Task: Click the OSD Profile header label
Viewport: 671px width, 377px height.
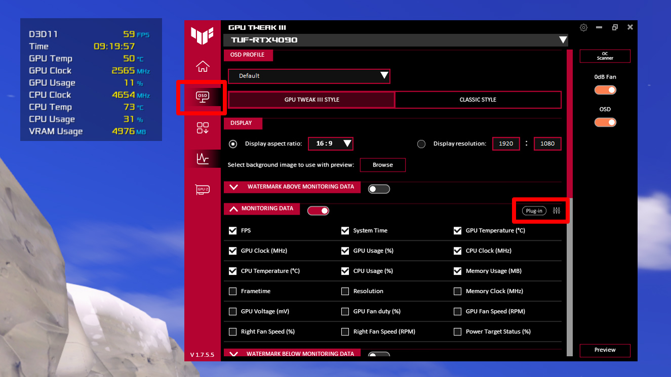Action: click(248, 55)
